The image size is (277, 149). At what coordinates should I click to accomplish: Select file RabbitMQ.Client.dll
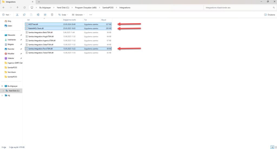[68, 28]
